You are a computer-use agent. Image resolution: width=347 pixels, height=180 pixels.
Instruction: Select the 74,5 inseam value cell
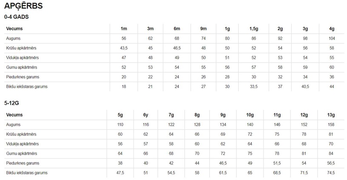point(331,173)
